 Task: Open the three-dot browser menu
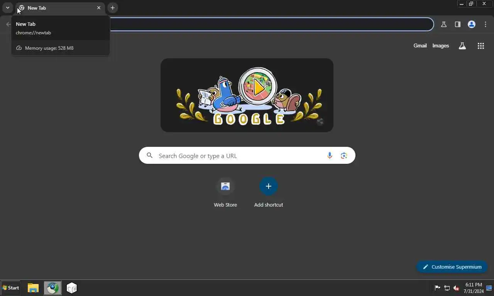[x=485, y=24]
